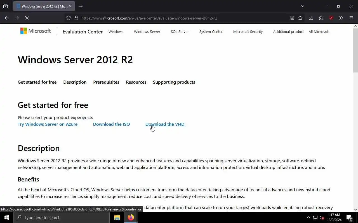Click Try Windows Server on Azure
358x223 pixels.
[48, 124]
